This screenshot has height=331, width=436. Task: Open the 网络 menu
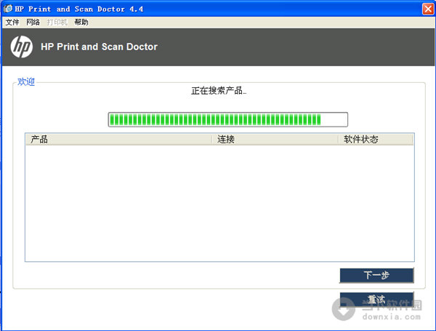pyautogui.click(x=33, y=23)
